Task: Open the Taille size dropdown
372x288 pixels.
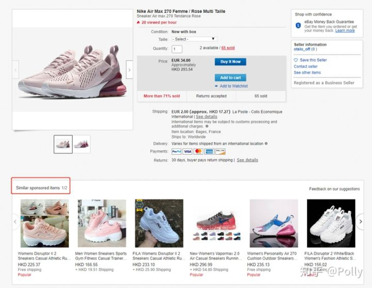Action: pyautogui.click(x=194, y=39)
